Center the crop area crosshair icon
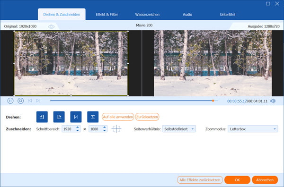This screenshot has width=284, height=187. coord(116,129)
